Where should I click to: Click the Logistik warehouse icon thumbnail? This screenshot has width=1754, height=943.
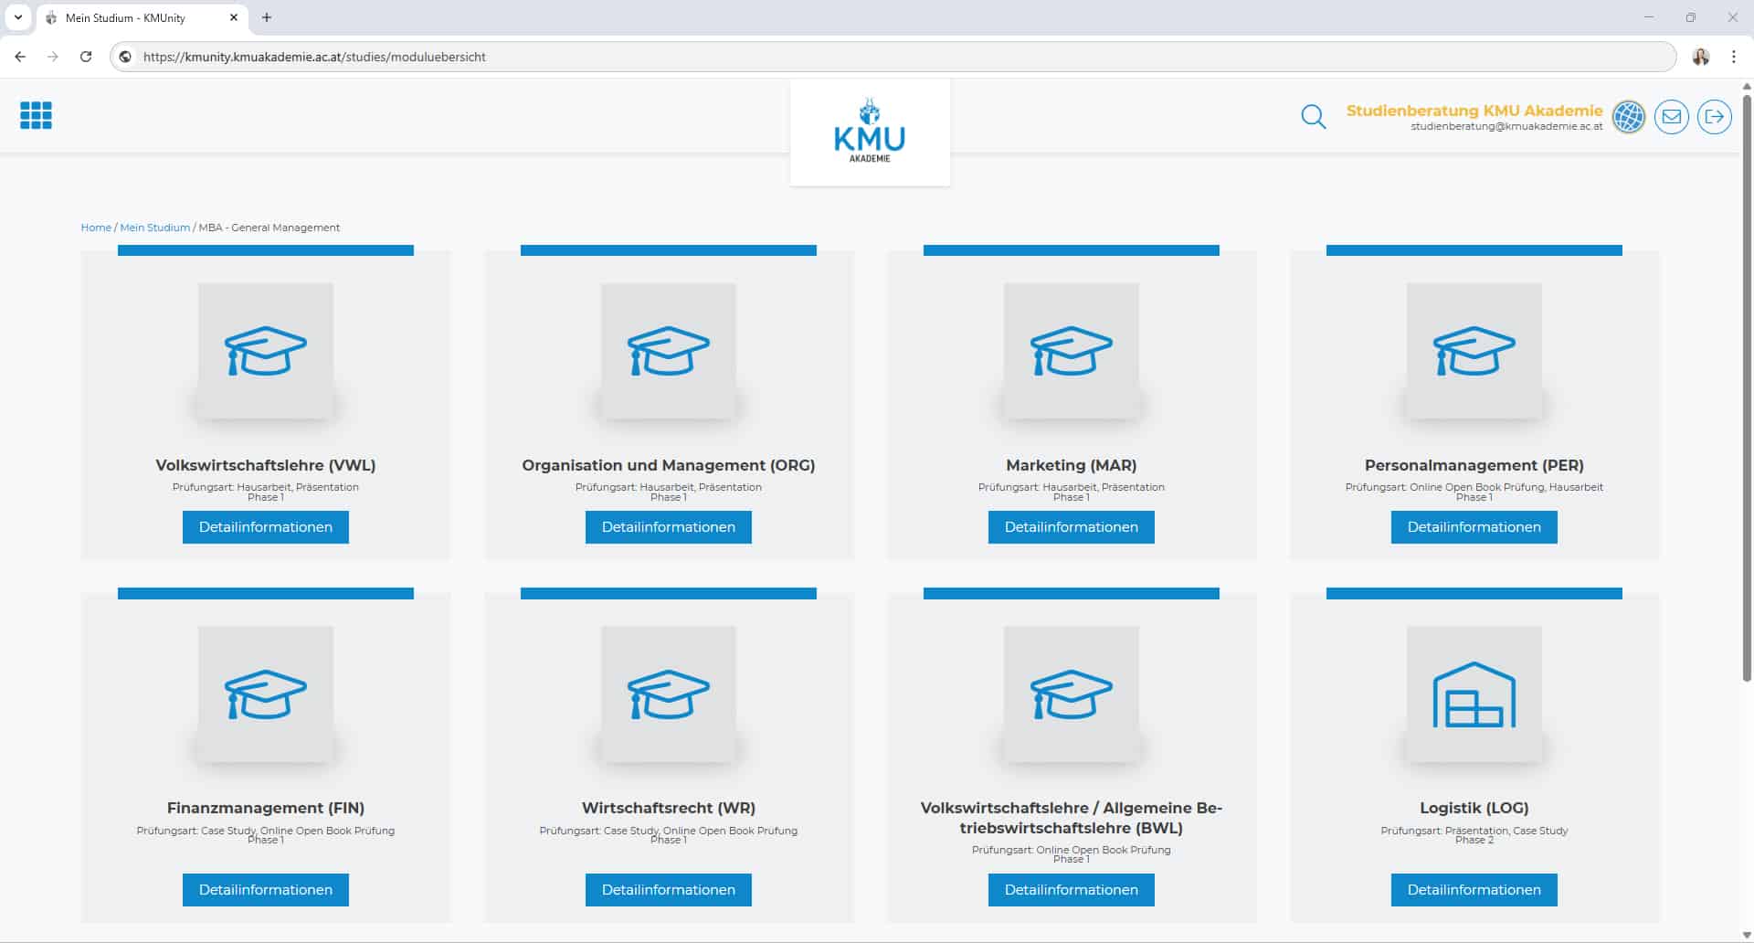1474,694
